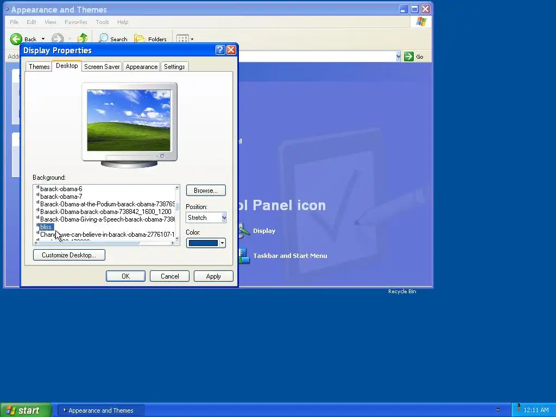The image size is (556, 417).
Task: Close the Display Properties dialog
Action: (x=231, y=50)
